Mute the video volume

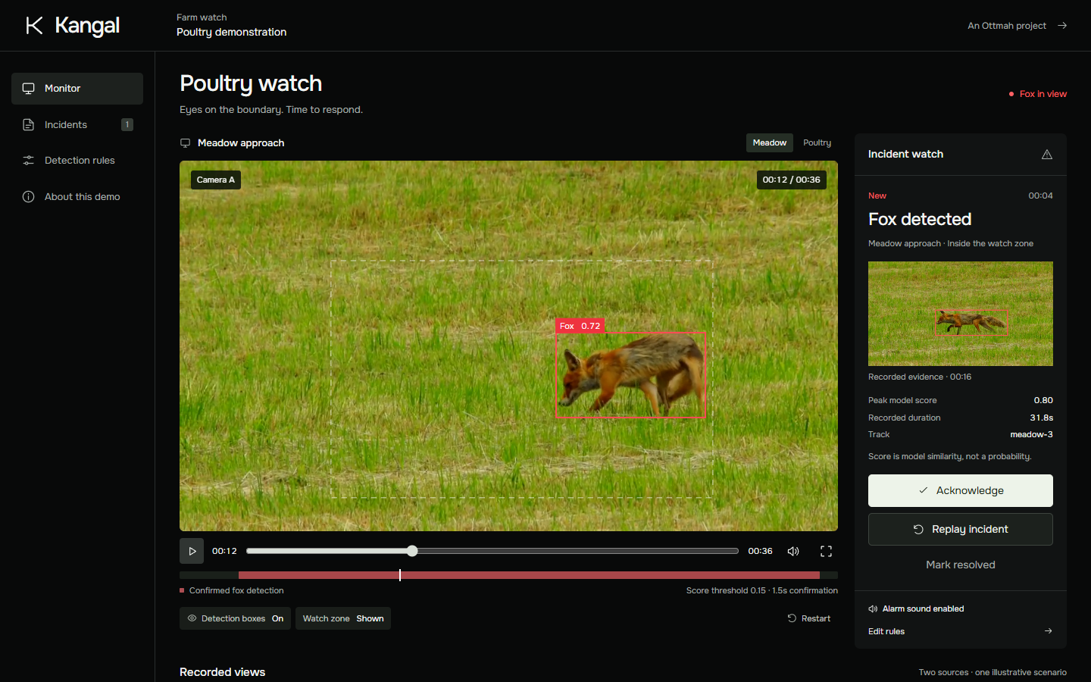pos(793,551)
